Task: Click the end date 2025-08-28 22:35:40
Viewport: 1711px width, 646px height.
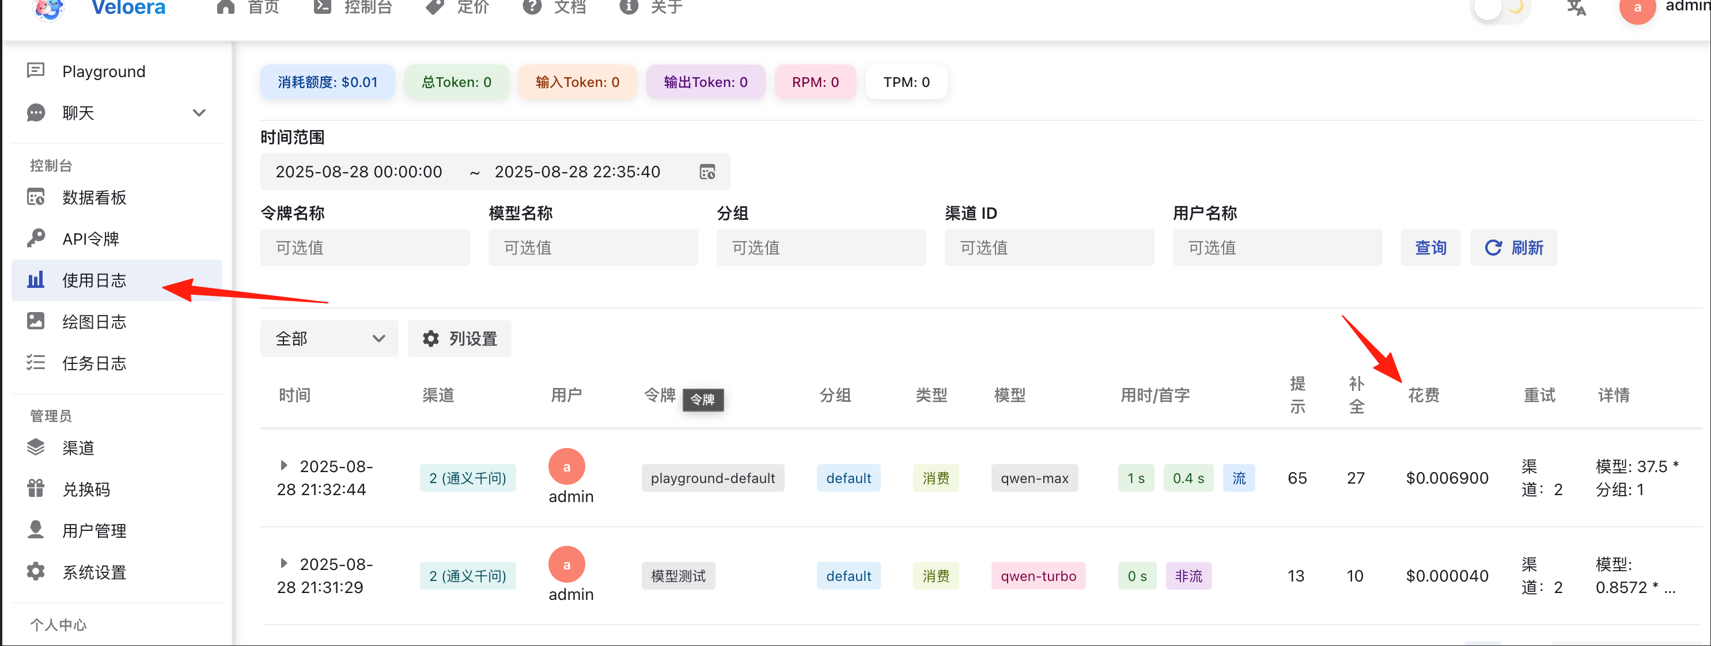Action: pyautogui.click(x=577, y=172)
